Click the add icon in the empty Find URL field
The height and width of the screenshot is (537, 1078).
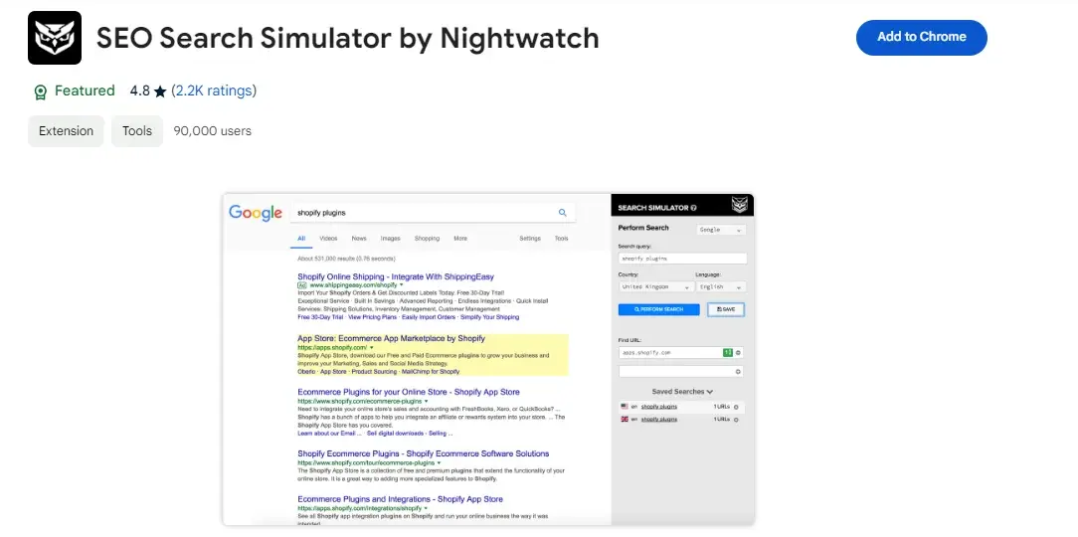pos(738,371)
